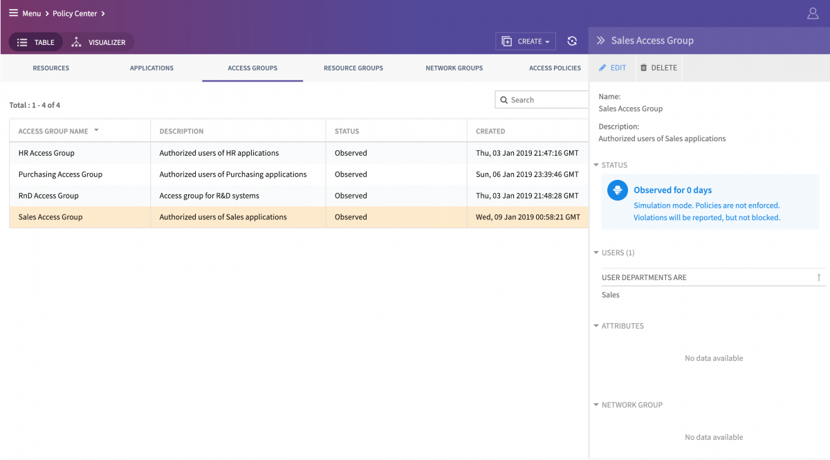Click the blue shield status icon
Screen dimensions: 830x460
pyautogui.click(x=616, y=190)
